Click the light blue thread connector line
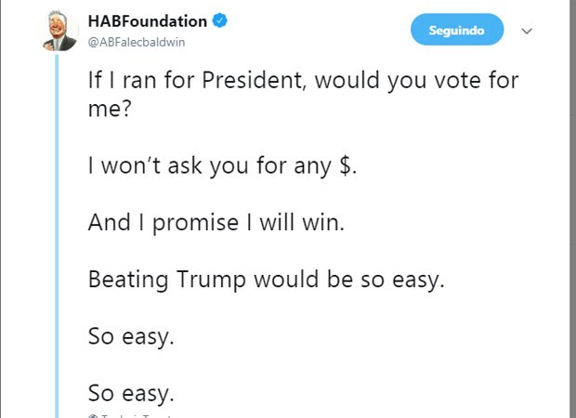576x418 pixels. pos(57,236)
